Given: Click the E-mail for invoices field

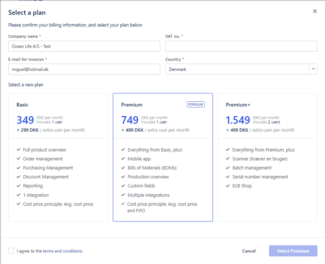Looking at the screenshot, I should click(84, 69).
